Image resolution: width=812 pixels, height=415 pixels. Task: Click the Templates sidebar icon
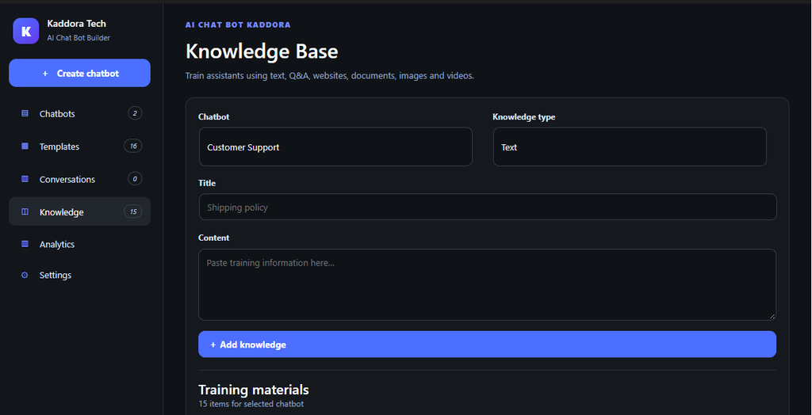tap(25, 147)
